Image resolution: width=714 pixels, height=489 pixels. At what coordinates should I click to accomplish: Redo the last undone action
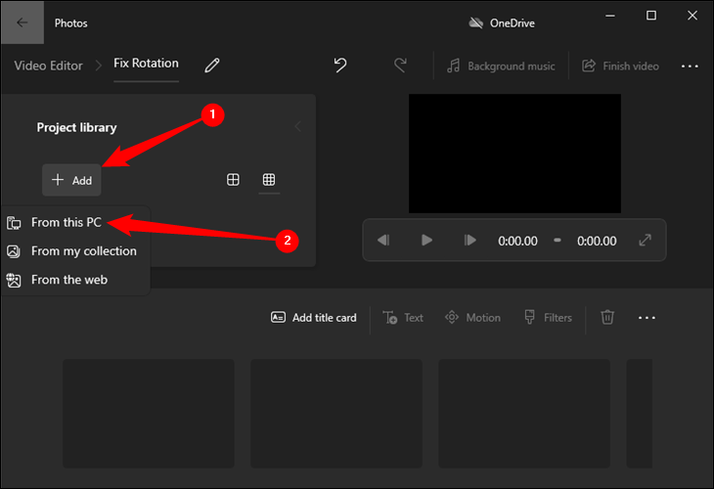[400, 66]
